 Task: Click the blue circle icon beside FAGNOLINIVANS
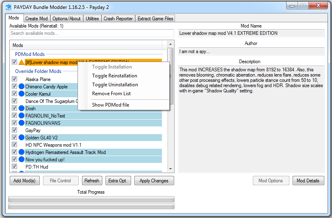(x=22, y=123)
